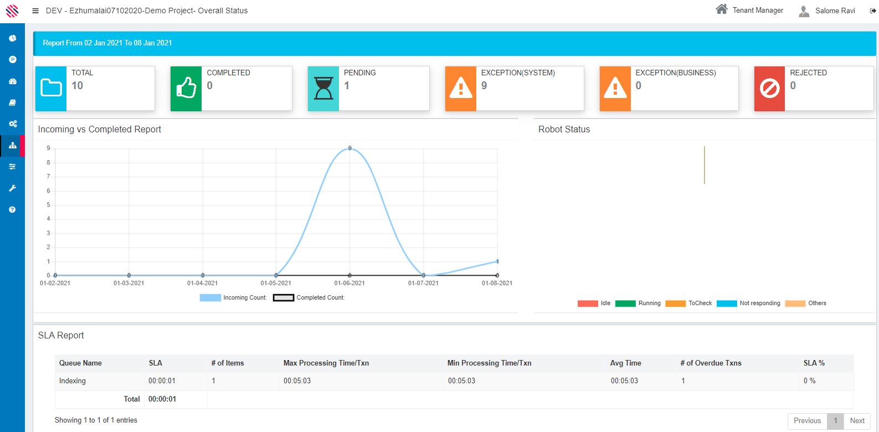
Task: Click the app logo in top-left corner
Action: pyautogui.click(x=12, y=11)
